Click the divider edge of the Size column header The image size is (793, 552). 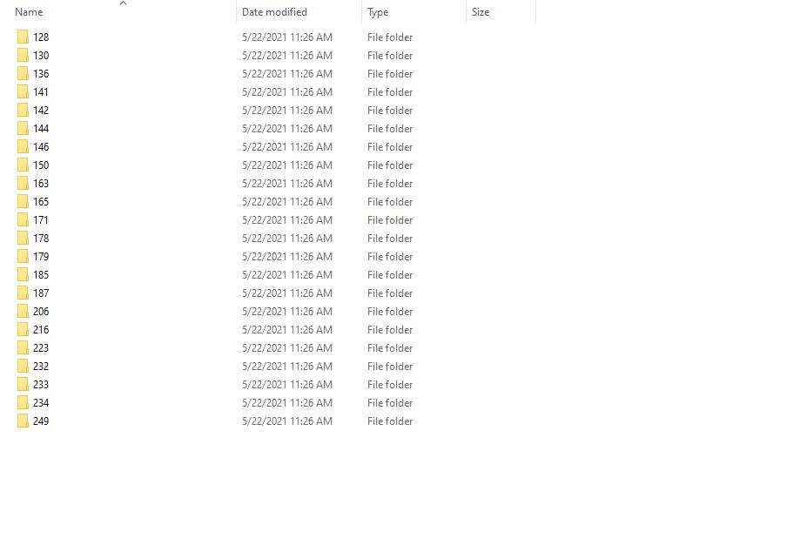[x=535, y=11]
